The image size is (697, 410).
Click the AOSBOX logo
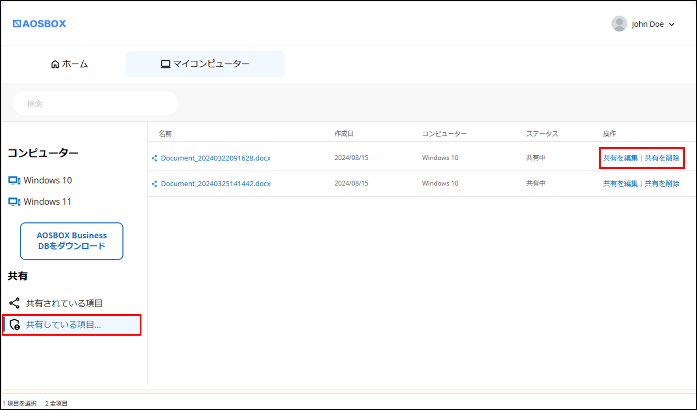point(39,24)
